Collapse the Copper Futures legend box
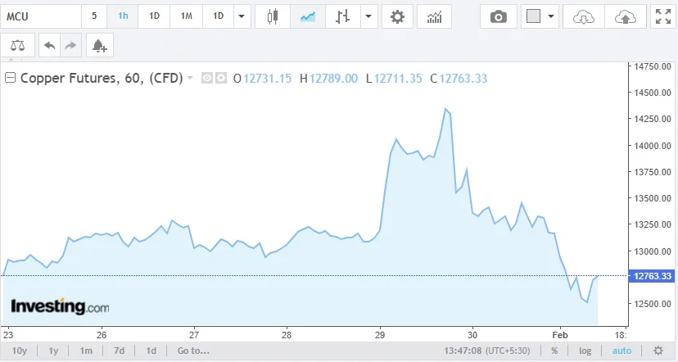Image resolution: width=678 pixels, height=362 pixels. click(x=10, y=78)
